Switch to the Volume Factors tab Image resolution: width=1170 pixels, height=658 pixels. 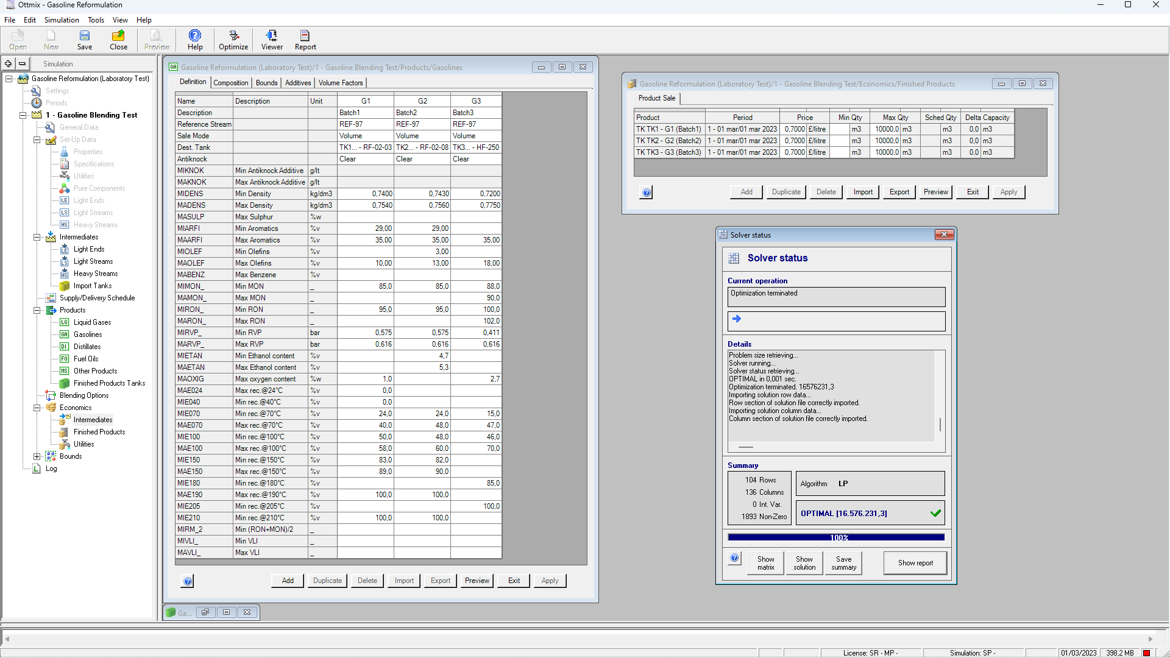click(x=340, y=83)
